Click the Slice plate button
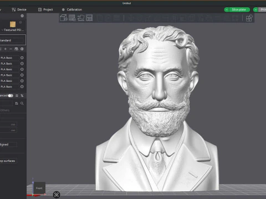This screenshot has height=199, width=266. pos(239,9)
